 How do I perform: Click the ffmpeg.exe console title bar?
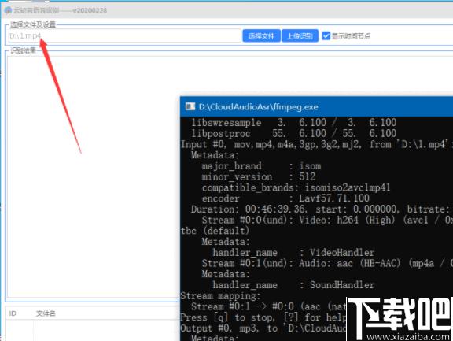[x=316, y=107]
